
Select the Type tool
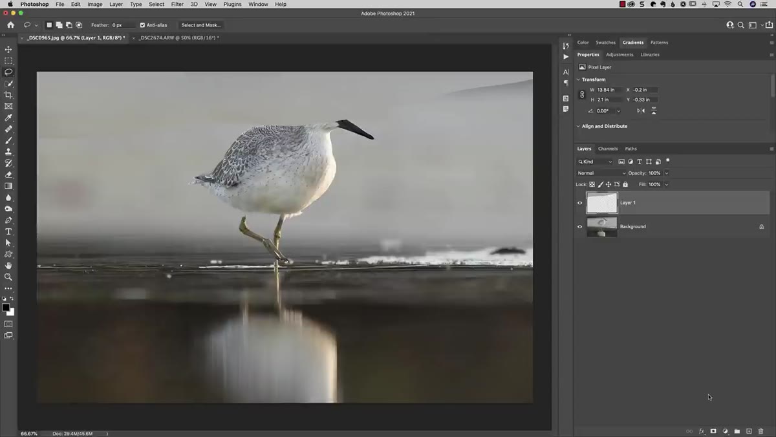8,231
